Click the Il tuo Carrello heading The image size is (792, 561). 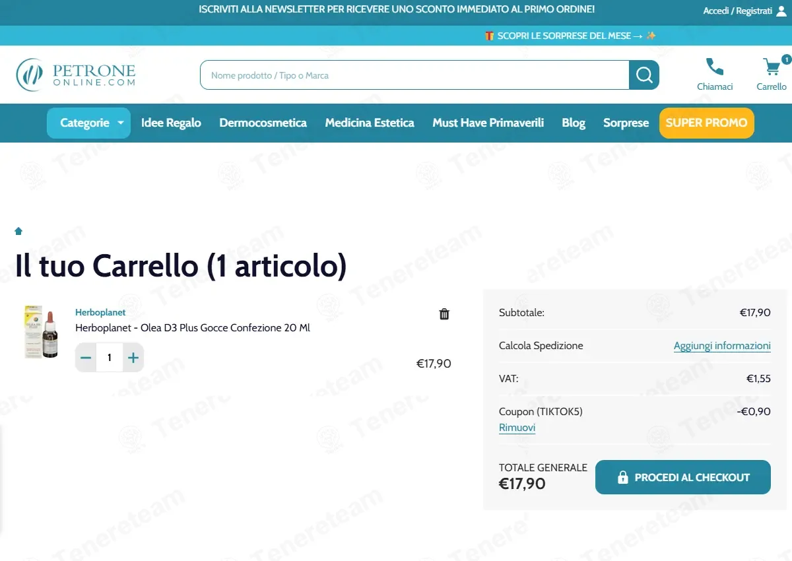181,266
